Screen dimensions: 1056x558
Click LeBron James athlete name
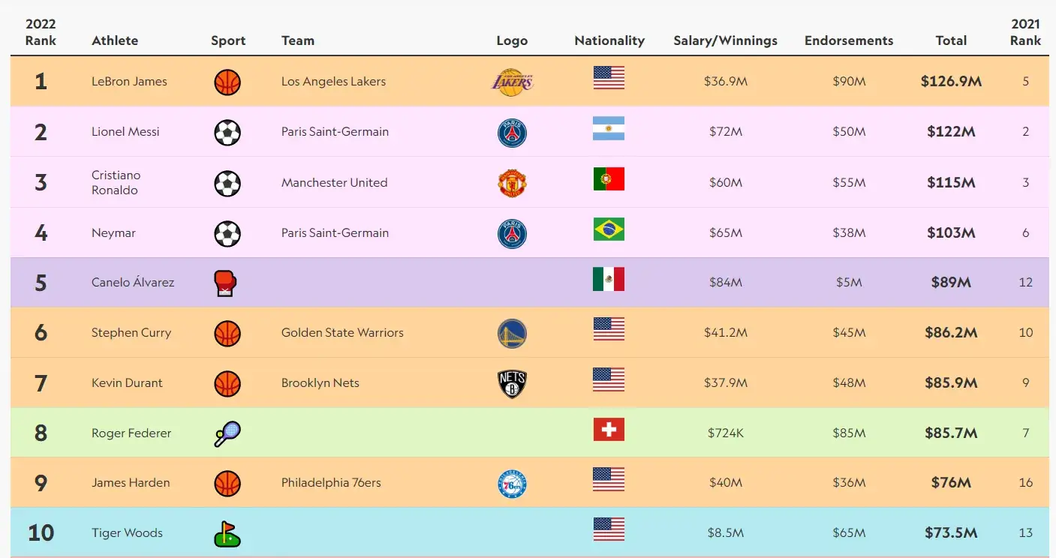[129, 81]
